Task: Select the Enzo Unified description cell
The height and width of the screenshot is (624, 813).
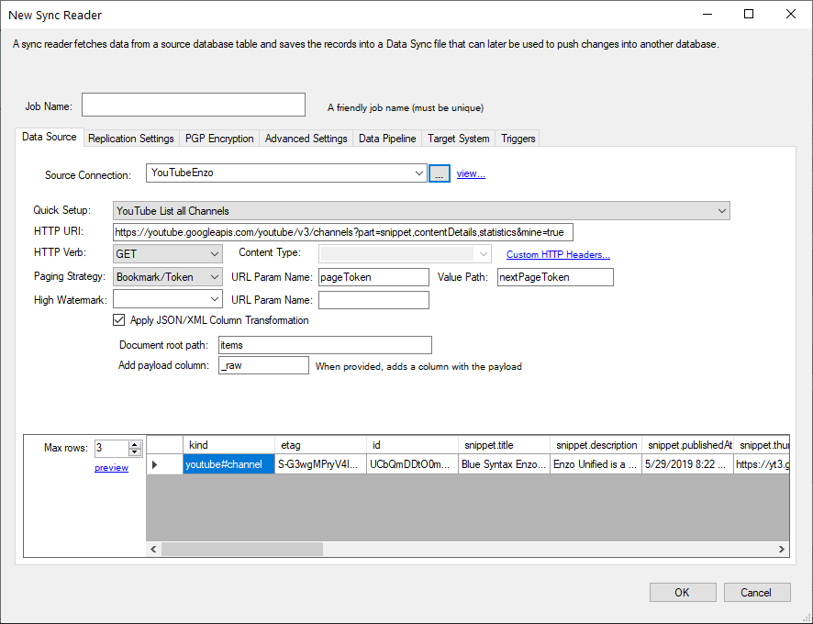Action: [596, 464]
